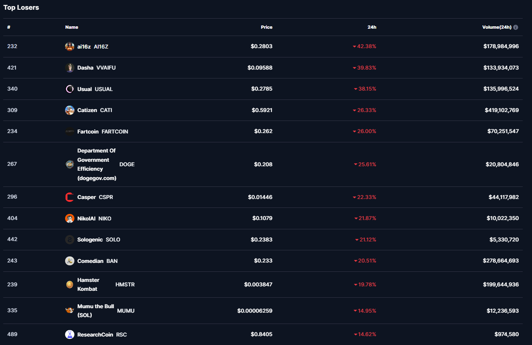Open the Fartcoin coin page
Screen dimensions: 532x345
pyautogui.click(x=88, y=131)
